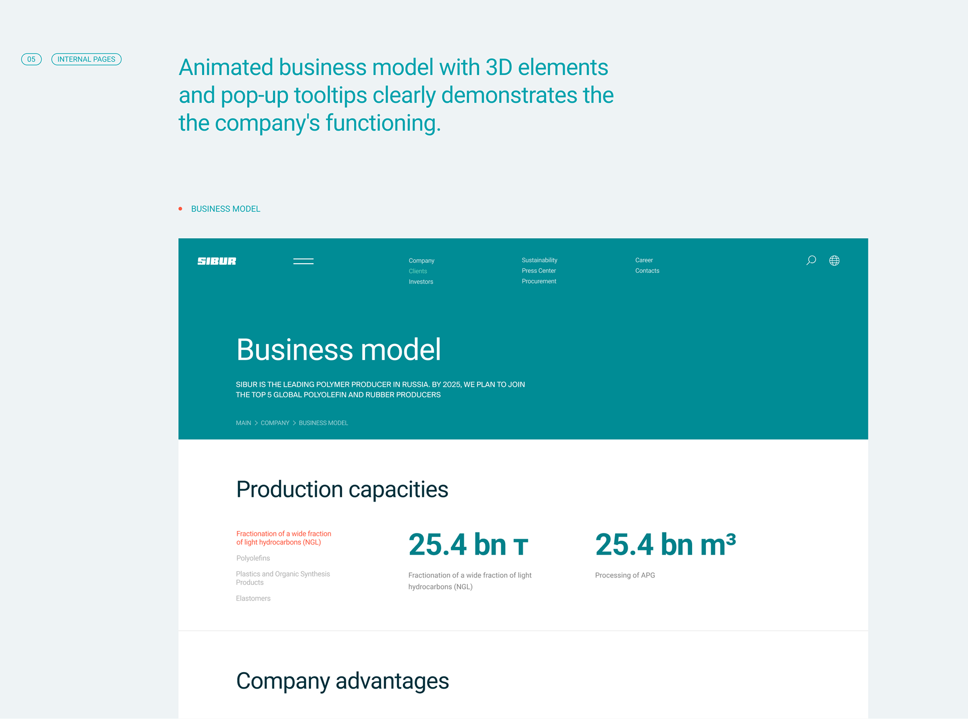Image resolution: width=968 pixels, height=719 pixels.
Task: Click the 05 section badge
Action: click(x=31, y=59)
